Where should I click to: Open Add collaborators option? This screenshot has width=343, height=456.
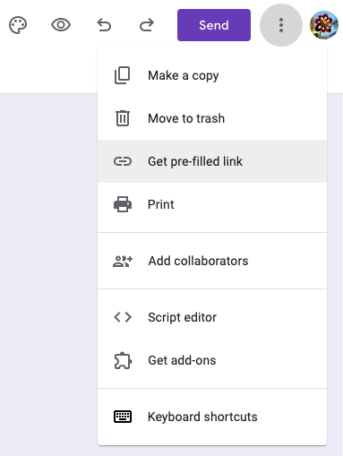[212, 261]
